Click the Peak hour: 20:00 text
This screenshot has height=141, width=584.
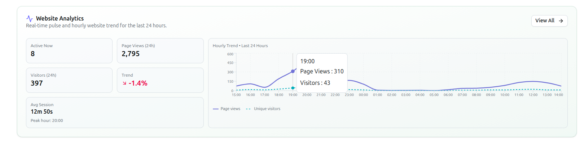point(47,120)
